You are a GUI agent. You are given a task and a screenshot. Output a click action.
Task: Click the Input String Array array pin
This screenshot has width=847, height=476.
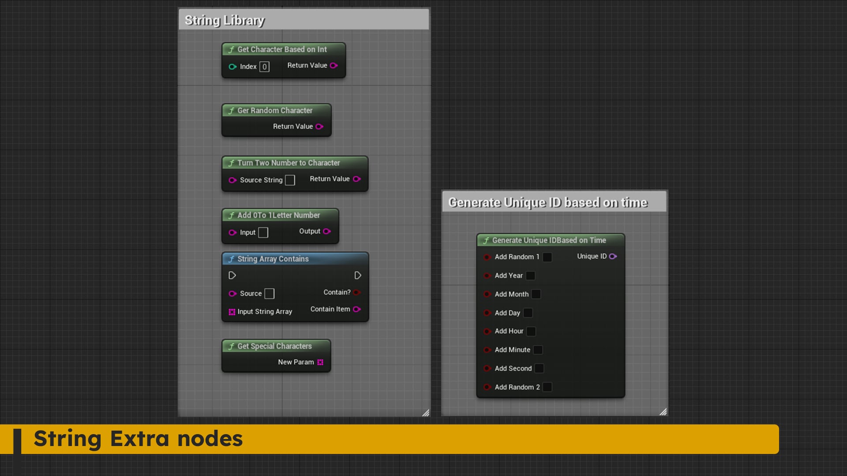pyautogui.click(x=232, y=312)
